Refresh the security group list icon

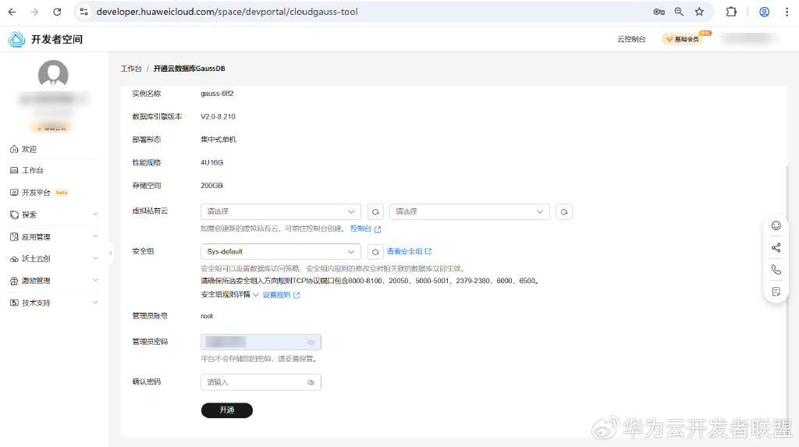[375, 252]
